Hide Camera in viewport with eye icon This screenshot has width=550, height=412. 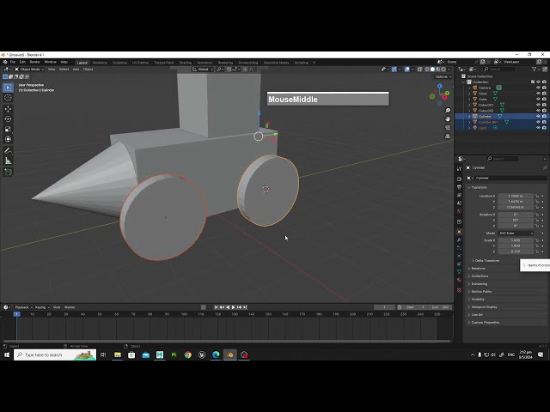pyautogui.click(x=538, y=88)
